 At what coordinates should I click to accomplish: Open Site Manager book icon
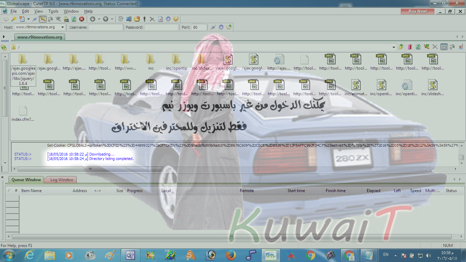pyautogui.click(x=5, y=19)
